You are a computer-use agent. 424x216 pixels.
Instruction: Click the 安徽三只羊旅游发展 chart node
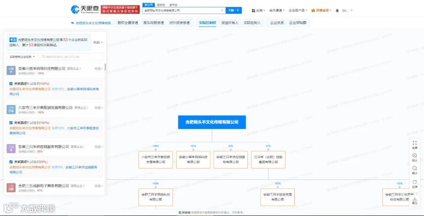(x=278, y=197)
